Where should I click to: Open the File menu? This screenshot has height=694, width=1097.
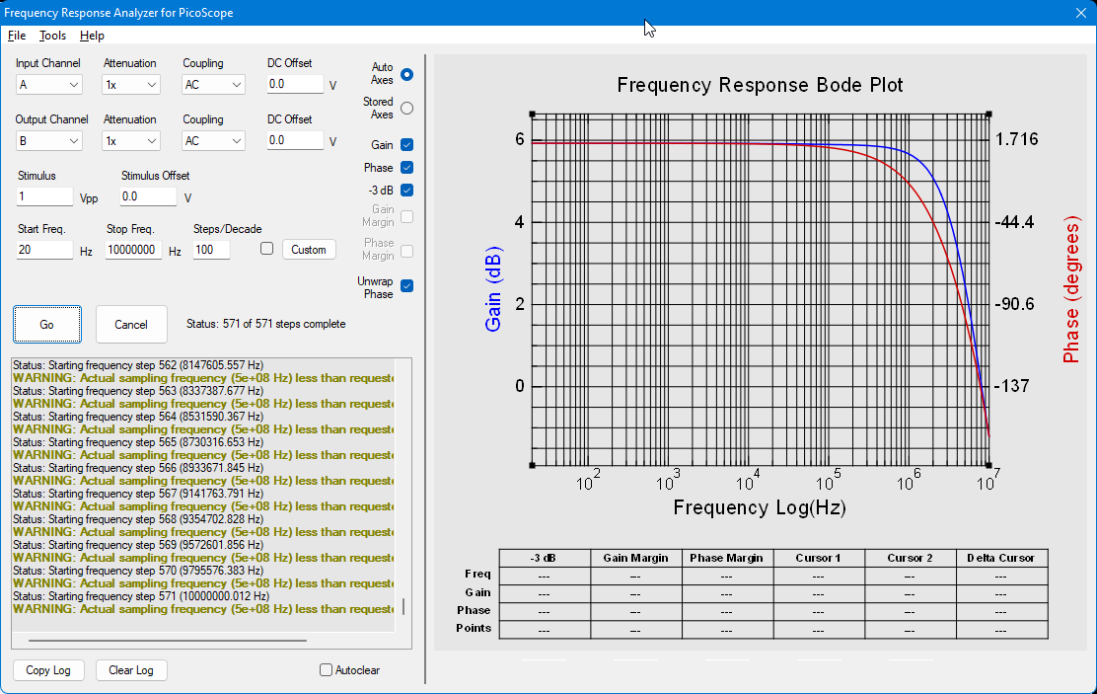click(17, 36)
